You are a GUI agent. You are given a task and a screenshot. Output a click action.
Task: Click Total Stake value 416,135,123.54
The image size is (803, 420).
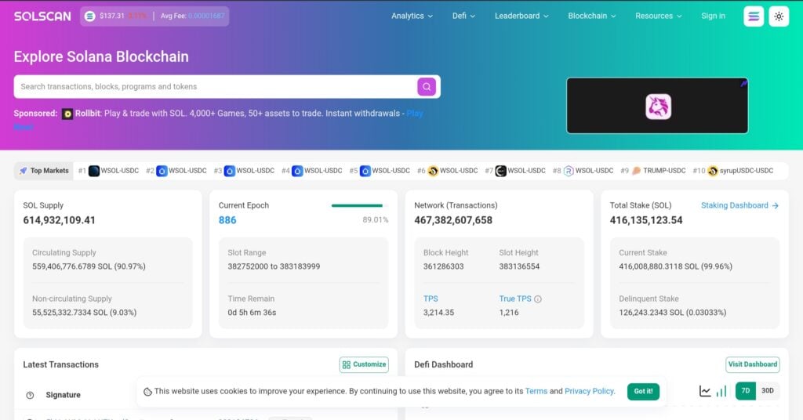pyautogui.click(x=646, y=220)
